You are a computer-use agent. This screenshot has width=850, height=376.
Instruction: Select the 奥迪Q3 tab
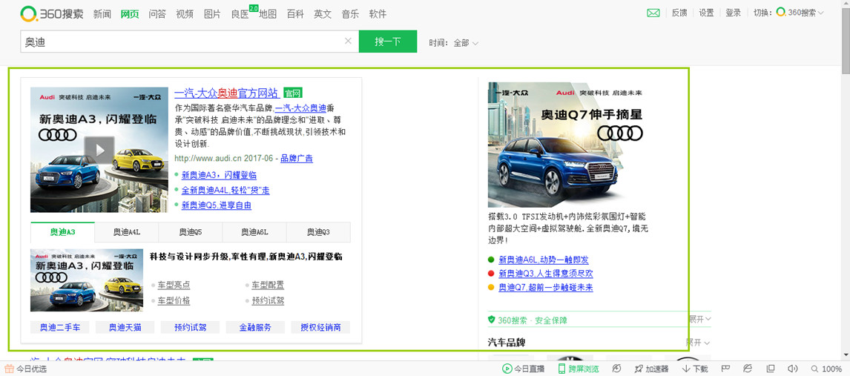pyautogui.click(x=318, y=232)
